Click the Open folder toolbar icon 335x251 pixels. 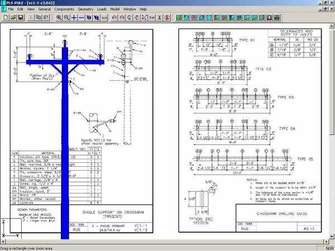[12, 17]
